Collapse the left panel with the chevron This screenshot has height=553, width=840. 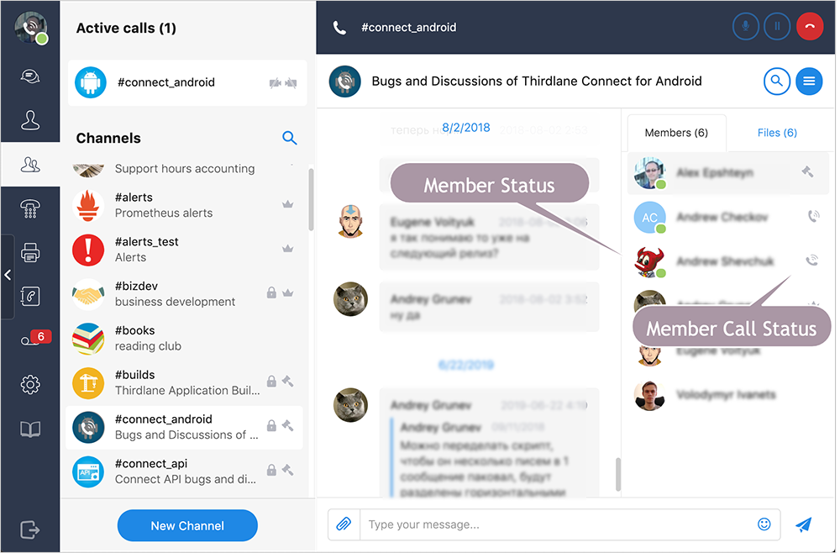coord(8,274)
